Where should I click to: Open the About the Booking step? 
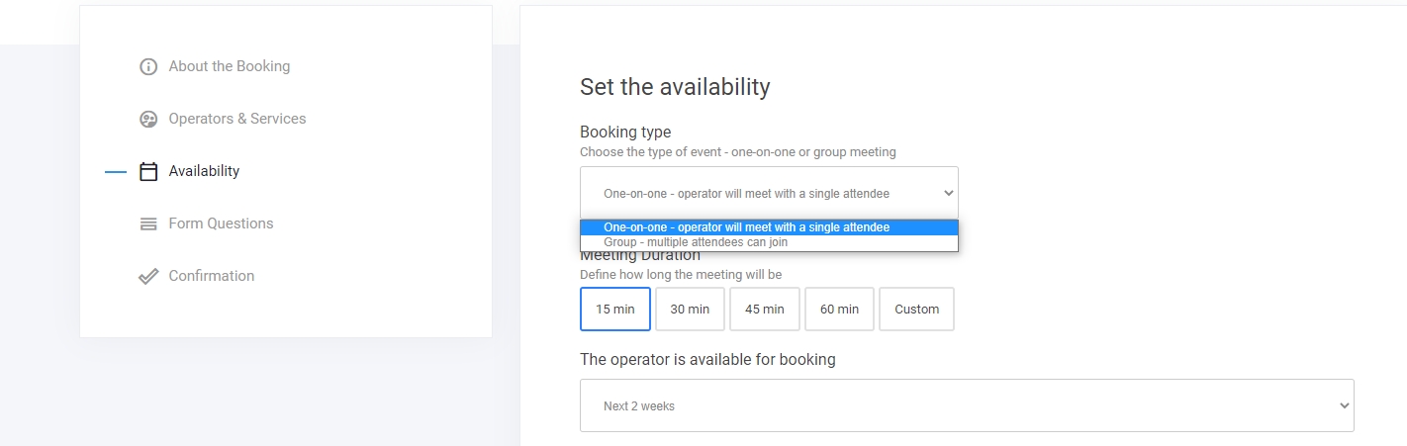229,66
